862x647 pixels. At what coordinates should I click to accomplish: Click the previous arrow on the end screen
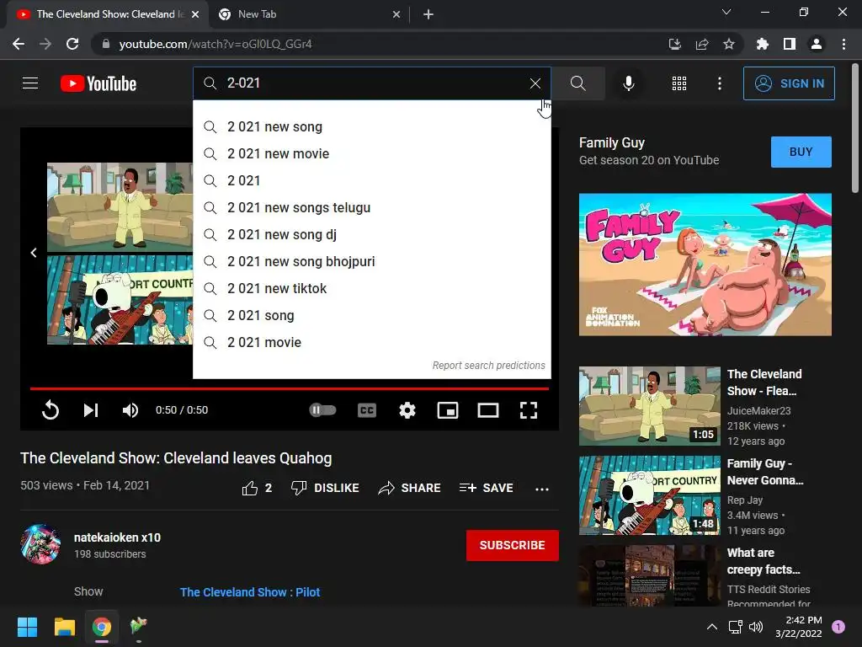[x=34, y=253]
